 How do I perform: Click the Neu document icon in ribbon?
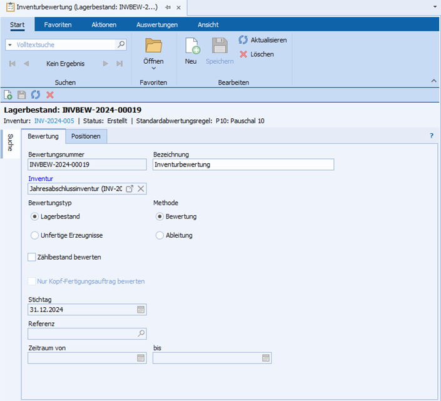click(x=191, y=46)
